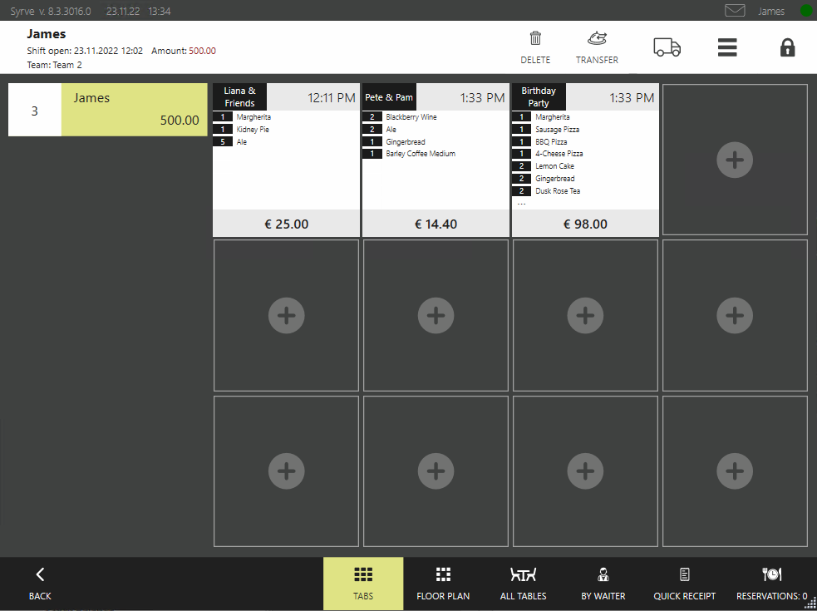The height and width of the screenshot is (611, 817).
Task: Open the Pete & Pam order
Action: (x=436, y=160)
